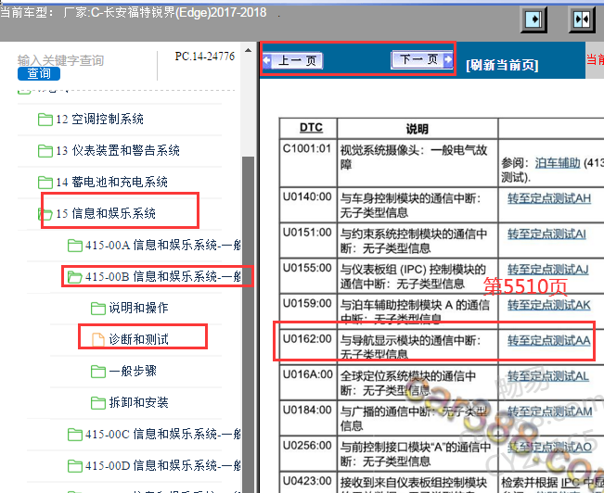
Task: Open link 转至定点测试AO
Action: click(x=549, y=447)
